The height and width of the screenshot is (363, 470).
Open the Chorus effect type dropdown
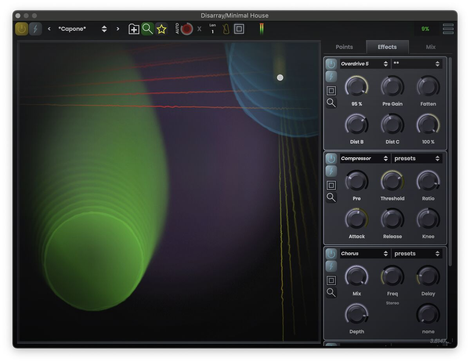(x=365, y=254)
